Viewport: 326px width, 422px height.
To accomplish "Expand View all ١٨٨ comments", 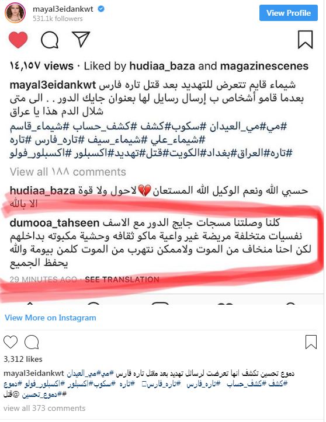I will [68, 172].
